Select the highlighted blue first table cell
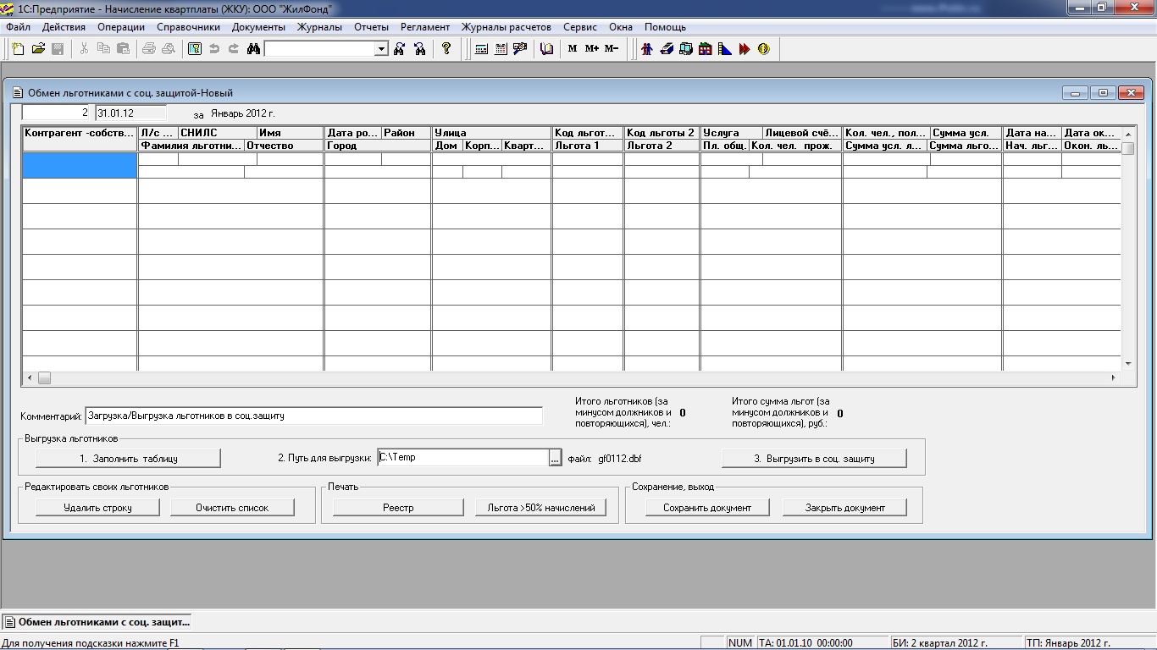This screenshot has width=1157, height=650. [x=80, y=165]
